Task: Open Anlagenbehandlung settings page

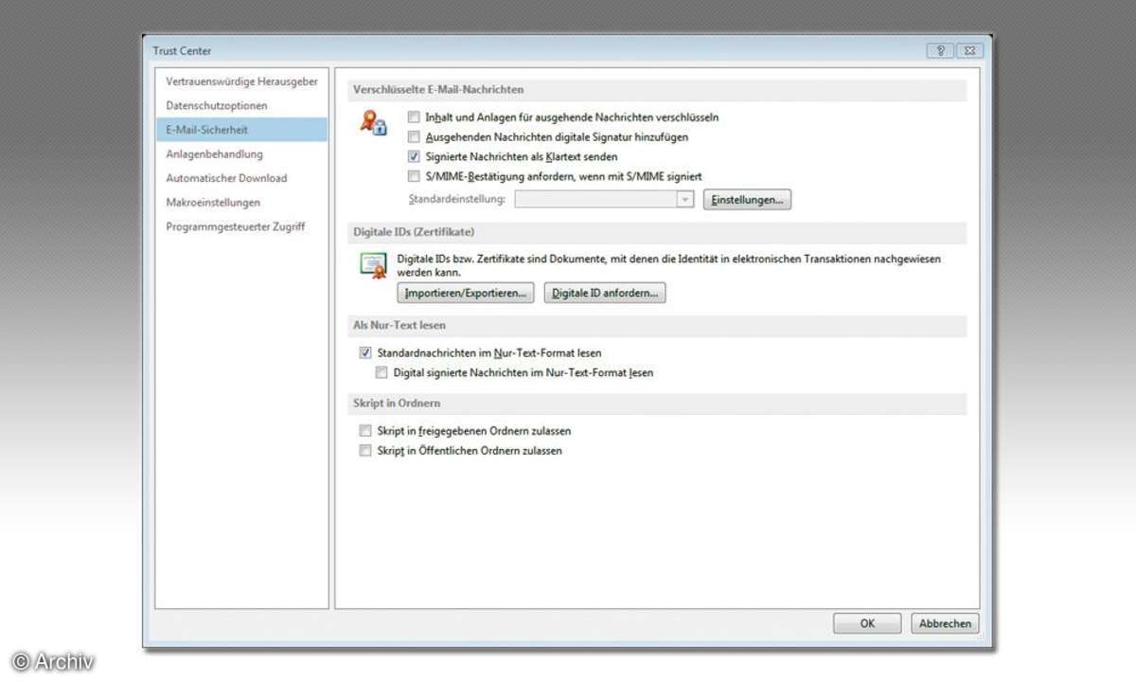Action: [242, 153]
